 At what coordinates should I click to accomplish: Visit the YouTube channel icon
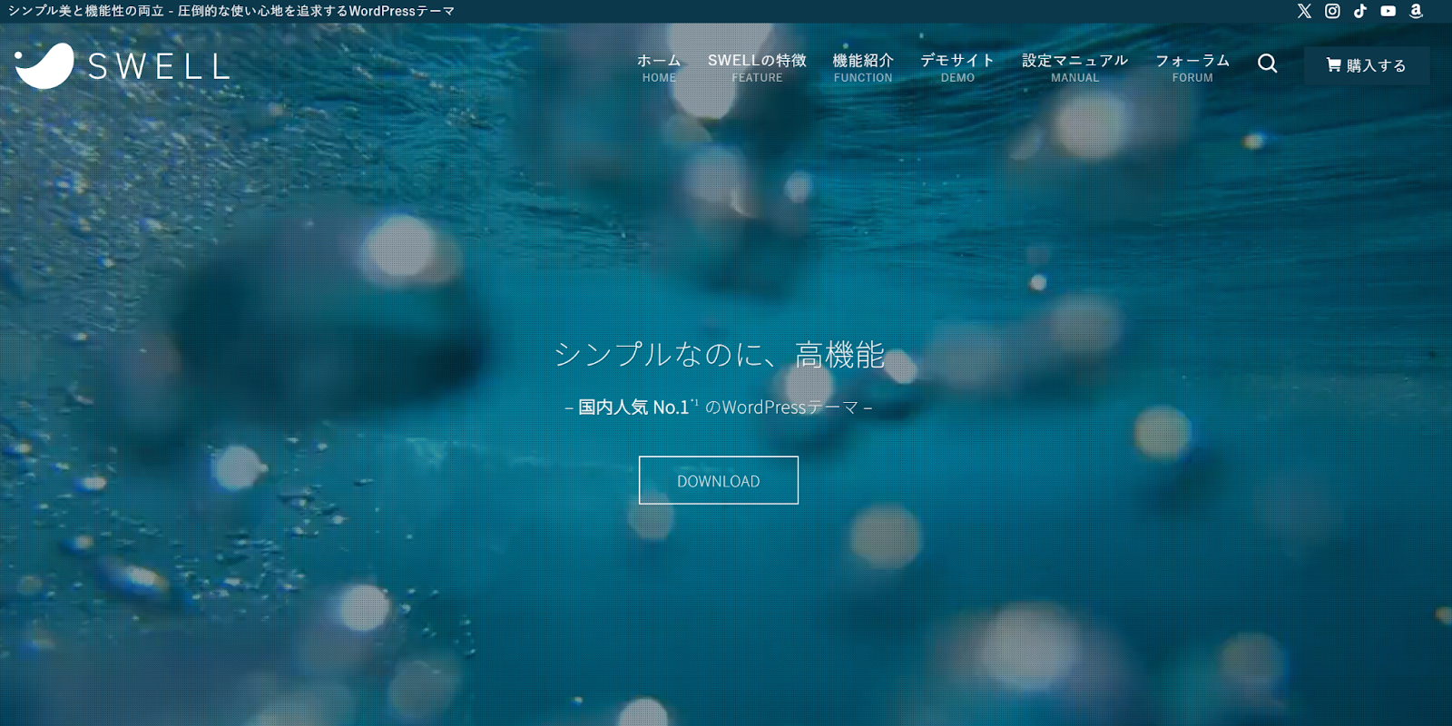1388,11
